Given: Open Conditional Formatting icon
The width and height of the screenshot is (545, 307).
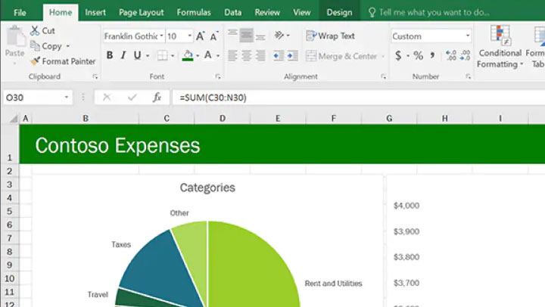Looking at the screenshot, I should 500,36.
